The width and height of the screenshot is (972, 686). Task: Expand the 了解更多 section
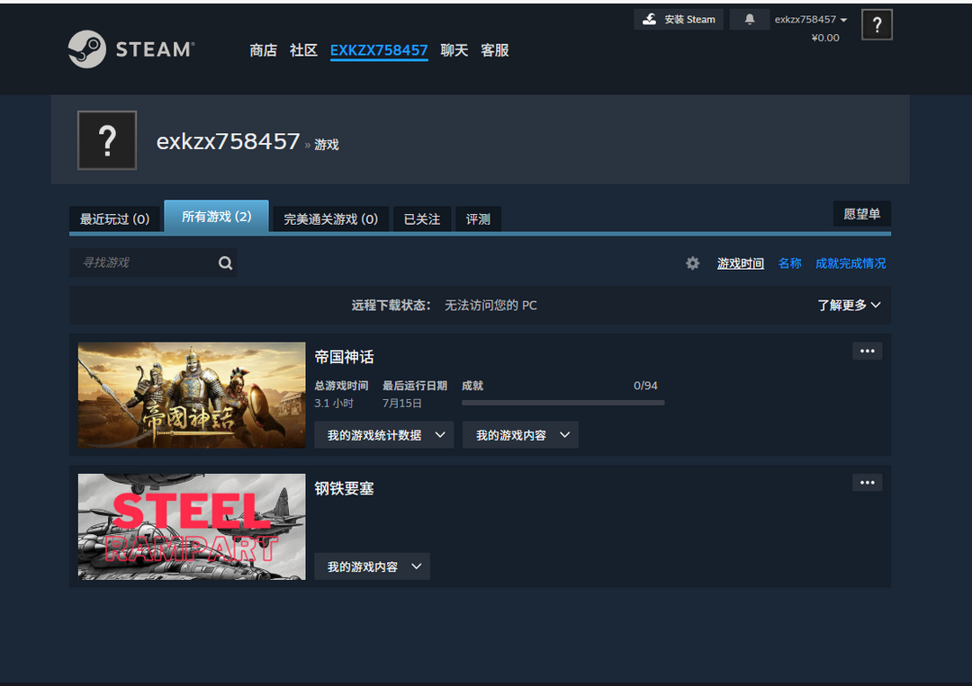pyautogui.click(x=849, y=305)
